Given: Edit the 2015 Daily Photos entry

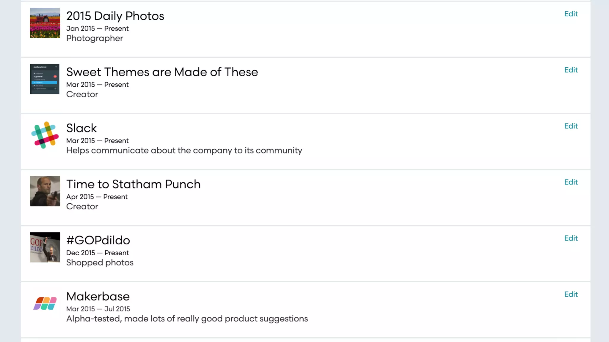Looking at the screenshot, I should coord(571,14).
